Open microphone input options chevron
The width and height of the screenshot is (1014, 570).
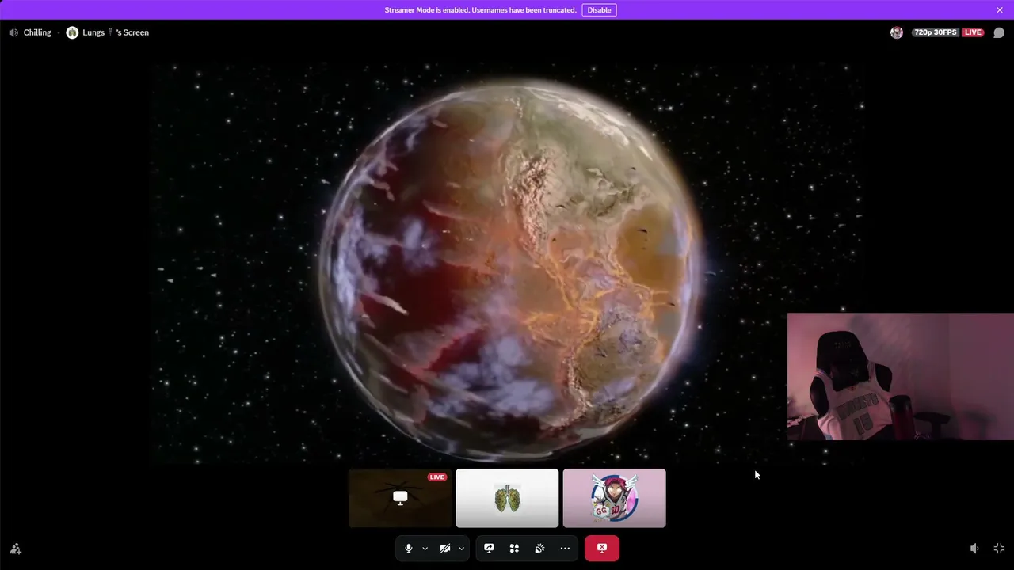pos(425,548)
